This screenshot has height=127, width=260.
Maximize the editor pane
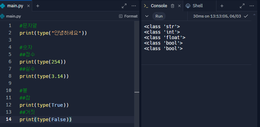tap(124, 6)
